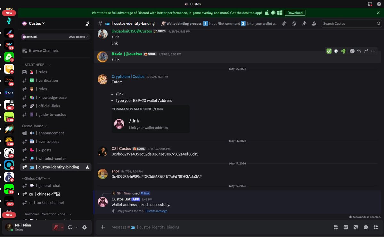The image size is (384, 237).
Task: Forward Devin's /link message
Action: click(x=366, y=51)
